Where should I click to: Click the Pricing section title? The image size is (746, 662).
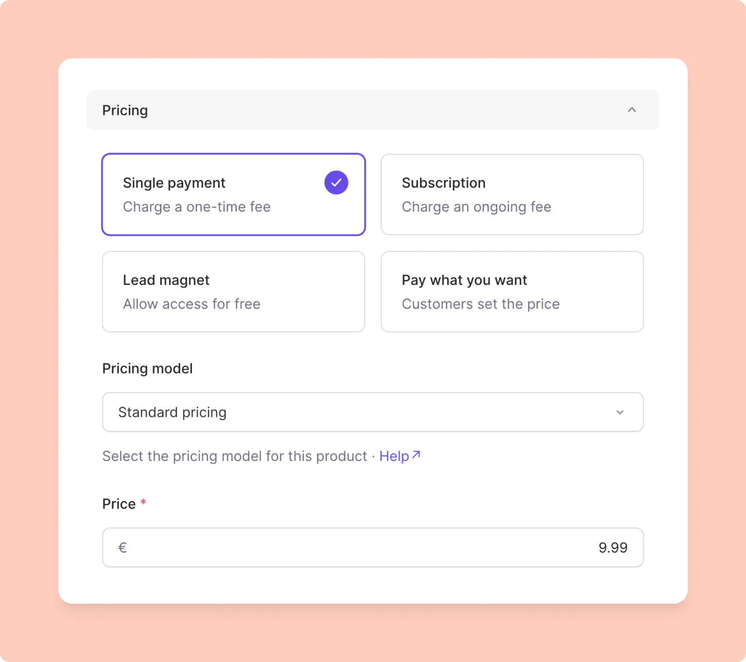pyautogui.click(x=125, y=110)
